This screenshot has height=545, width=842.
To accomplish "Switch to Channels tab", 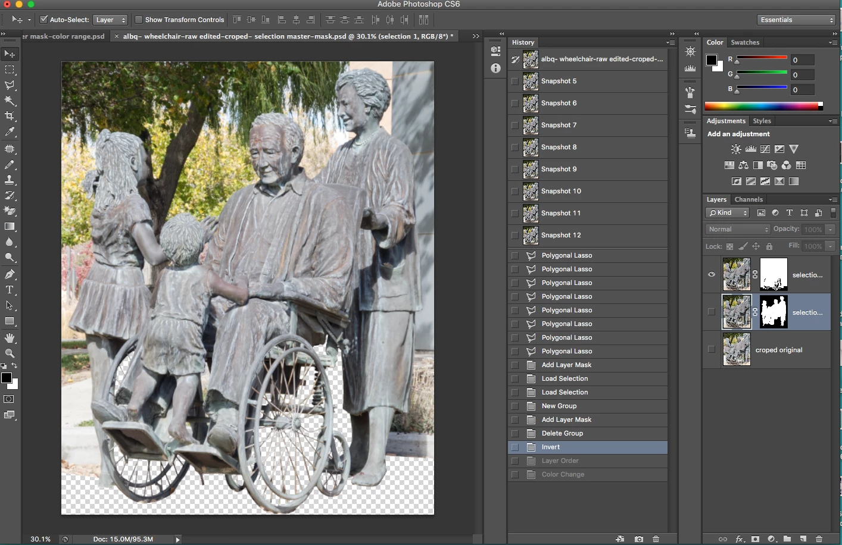I will (x=749, y=199).
